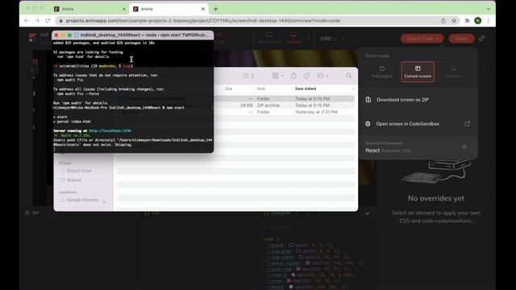Click the Finder search magnifier
The image size is (516, 290).
348,76
